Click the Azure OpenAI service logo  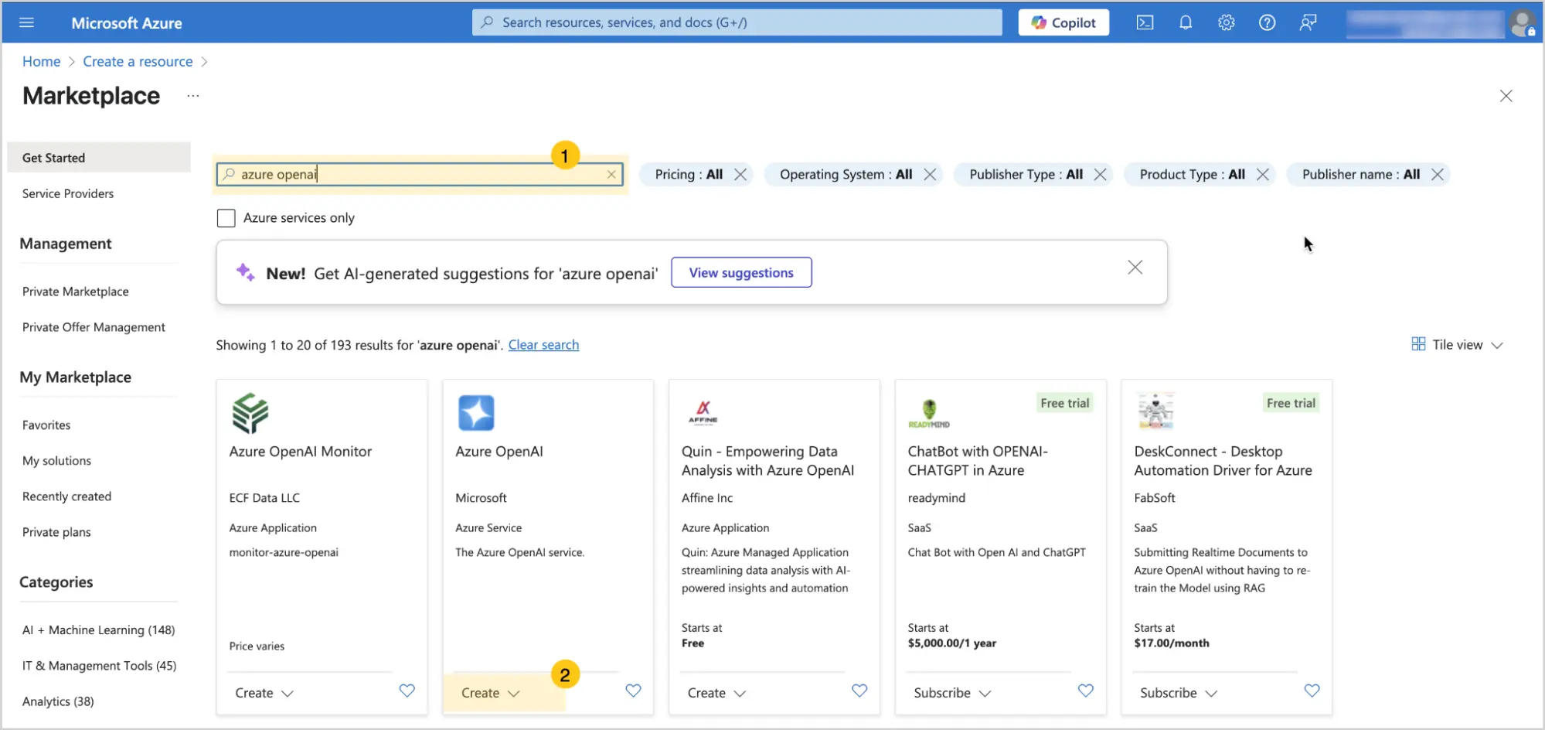475,413
